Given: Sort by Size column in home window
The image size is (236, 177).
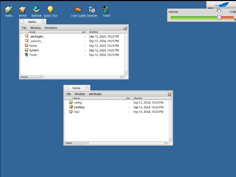Looking at the screenshot, I should [x=120, y=98].
